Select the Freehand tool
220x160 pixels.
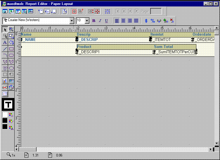(5, 68)
